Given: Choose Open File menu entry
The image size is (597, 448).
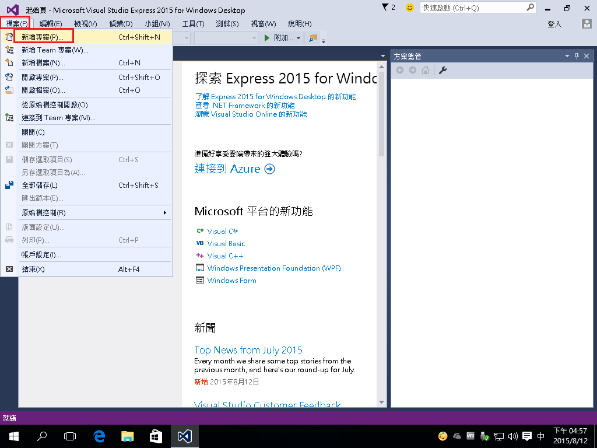Looking at the screenshot, I should [87, 90].
